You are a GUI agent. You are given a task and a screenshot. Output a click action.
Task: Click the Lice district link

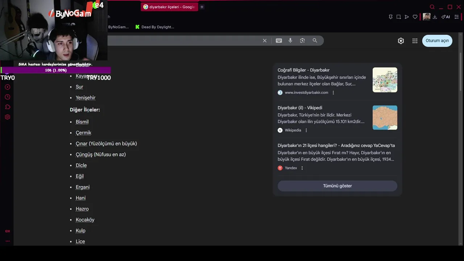(80, 242)
